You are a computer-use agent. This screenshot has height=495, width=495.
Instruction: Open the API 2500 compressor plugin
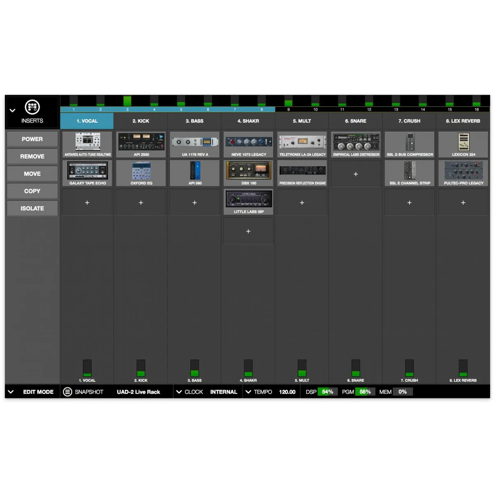(x=141, y=144)
